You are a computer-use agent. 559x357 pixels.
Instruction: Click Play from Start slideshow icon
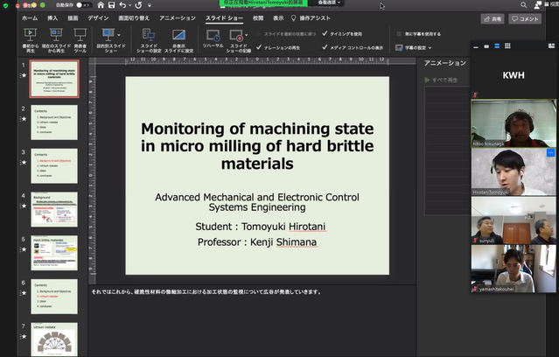click(31, 35)
